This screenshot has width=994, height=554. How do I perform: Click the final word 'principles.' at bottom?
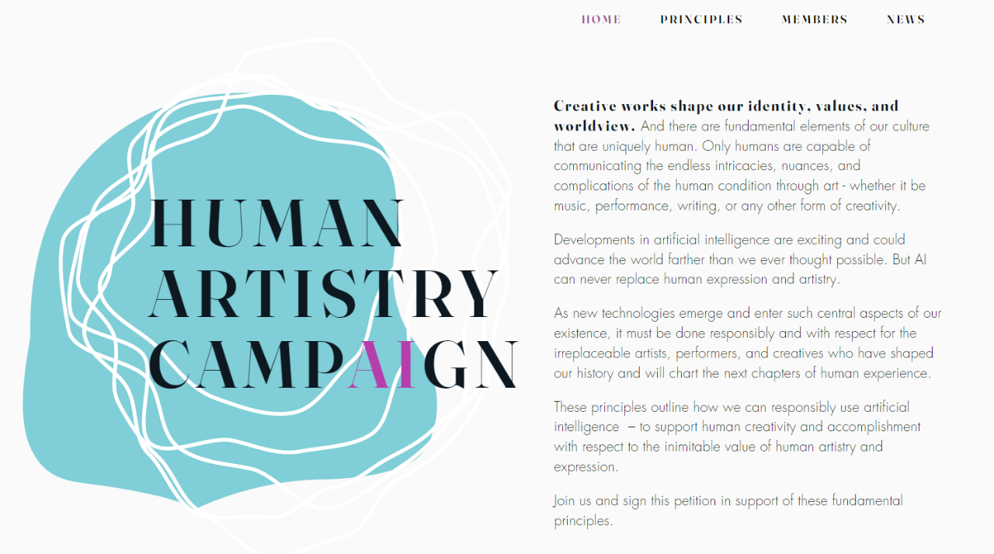[583, 521]
